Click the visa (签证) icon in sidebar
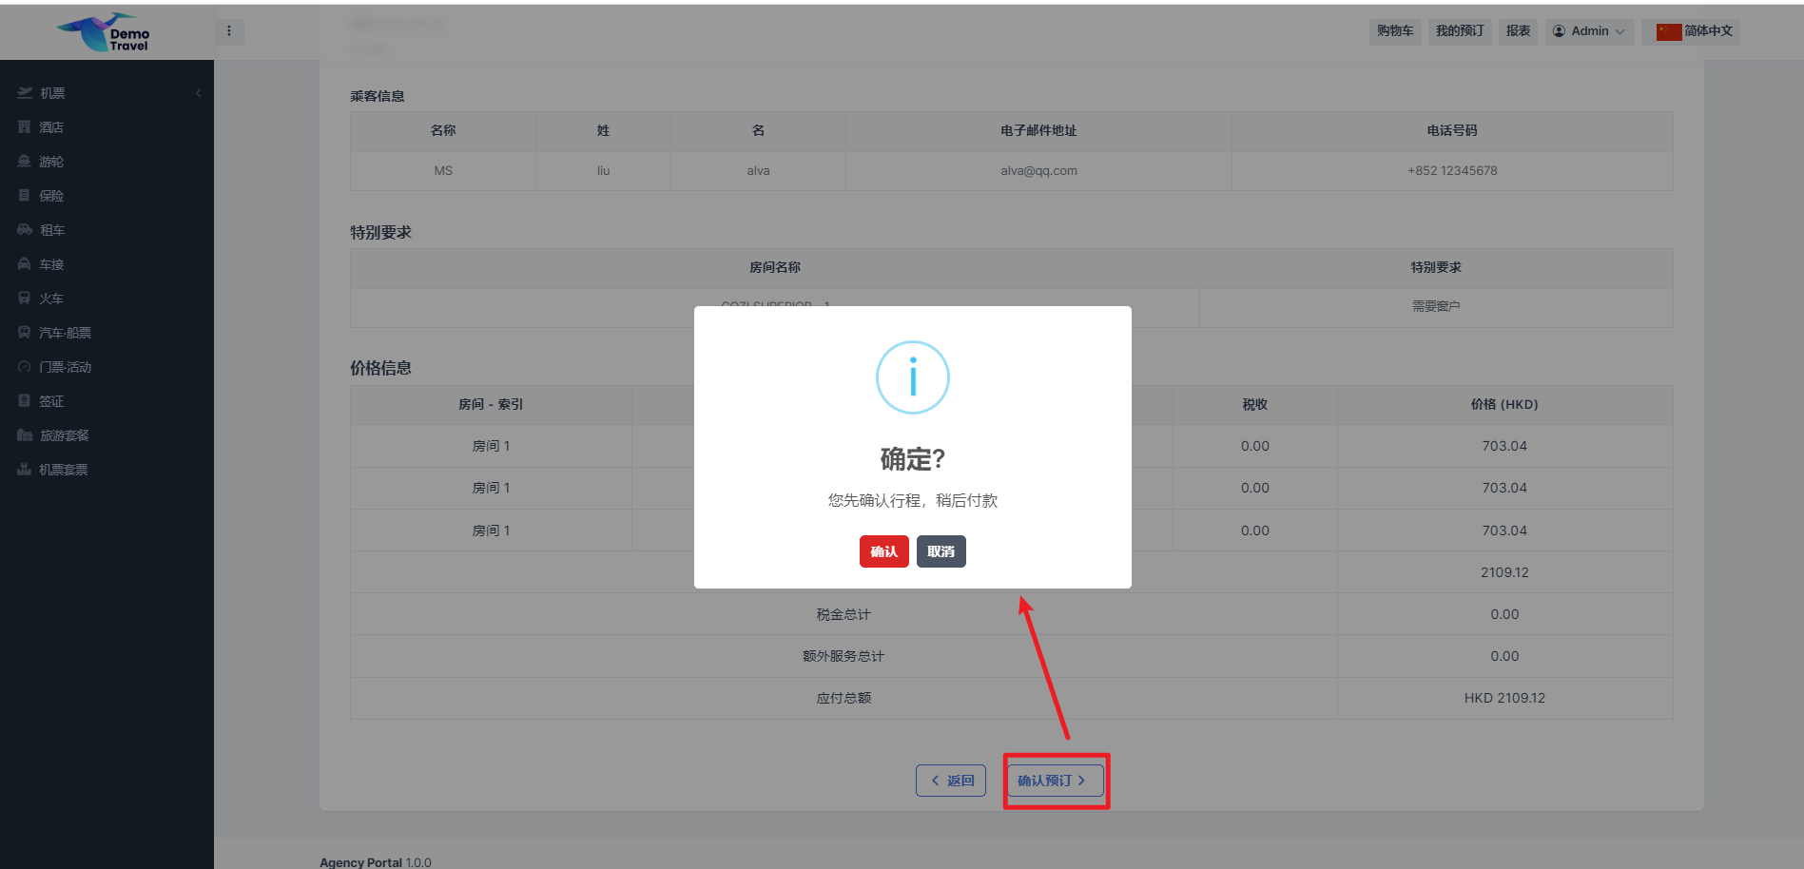 point(25,401)
